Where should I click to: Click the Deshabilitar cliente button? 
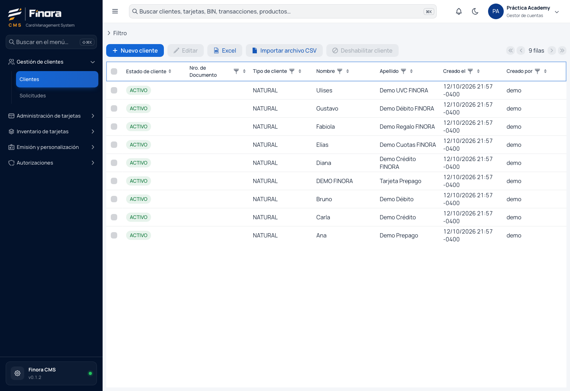[362, 50]
